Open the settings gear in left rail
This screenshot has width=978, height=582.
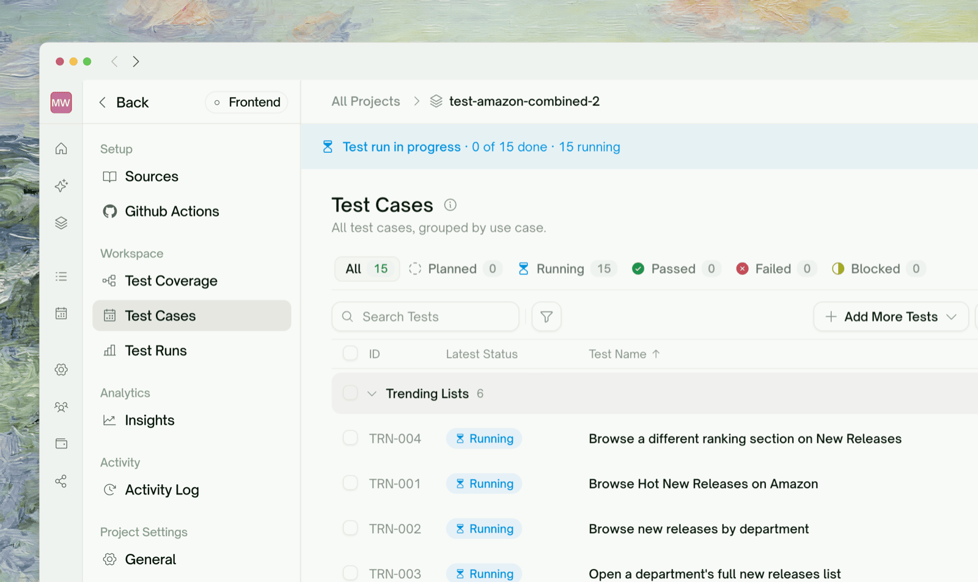coord(61,369)
